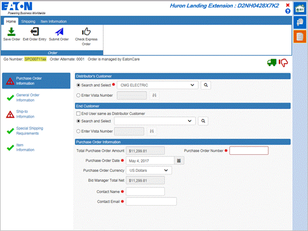Click the Purchase Order Number field
Image resolution: width=308 pixels, height=231 pixels.
(x=249, y=151)
